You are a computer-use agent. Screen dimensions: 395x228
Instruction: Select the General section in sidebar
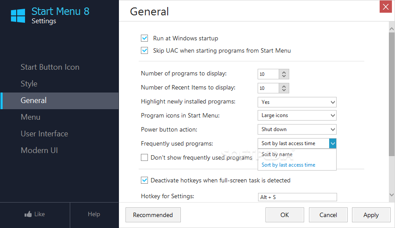[x=59, y=101]
